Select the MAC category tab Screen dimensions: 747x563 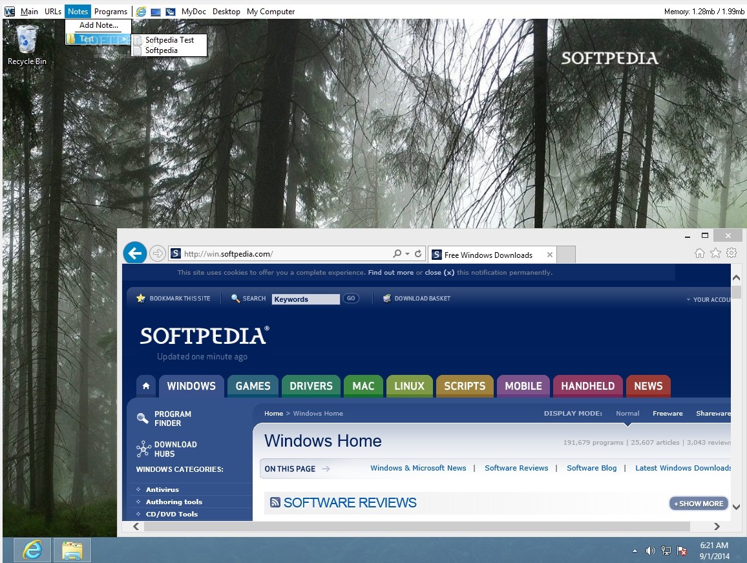coord(363,386)
